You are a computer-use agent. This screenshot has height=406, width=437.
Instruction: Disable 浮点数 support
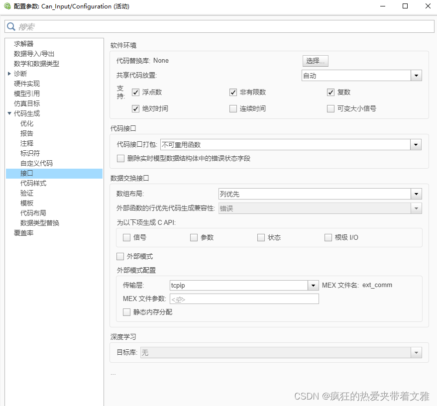point(136,92)
